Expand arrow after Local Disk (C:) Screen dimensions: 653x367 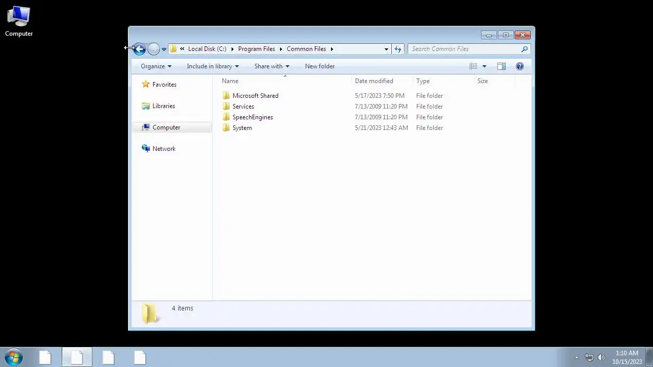tap(232, 49)
